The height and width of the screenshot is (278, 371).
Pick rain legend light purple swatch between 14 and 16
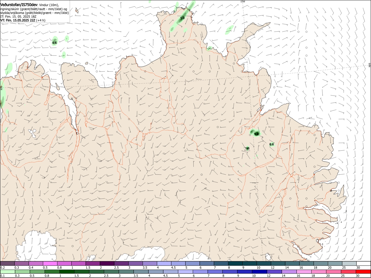[x=289, y=272]
